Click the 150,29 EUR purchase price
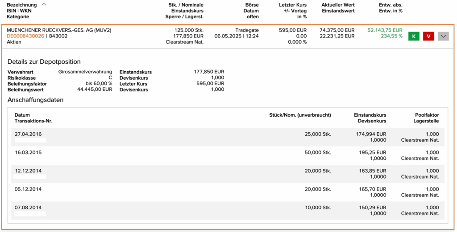 point(373,208)
